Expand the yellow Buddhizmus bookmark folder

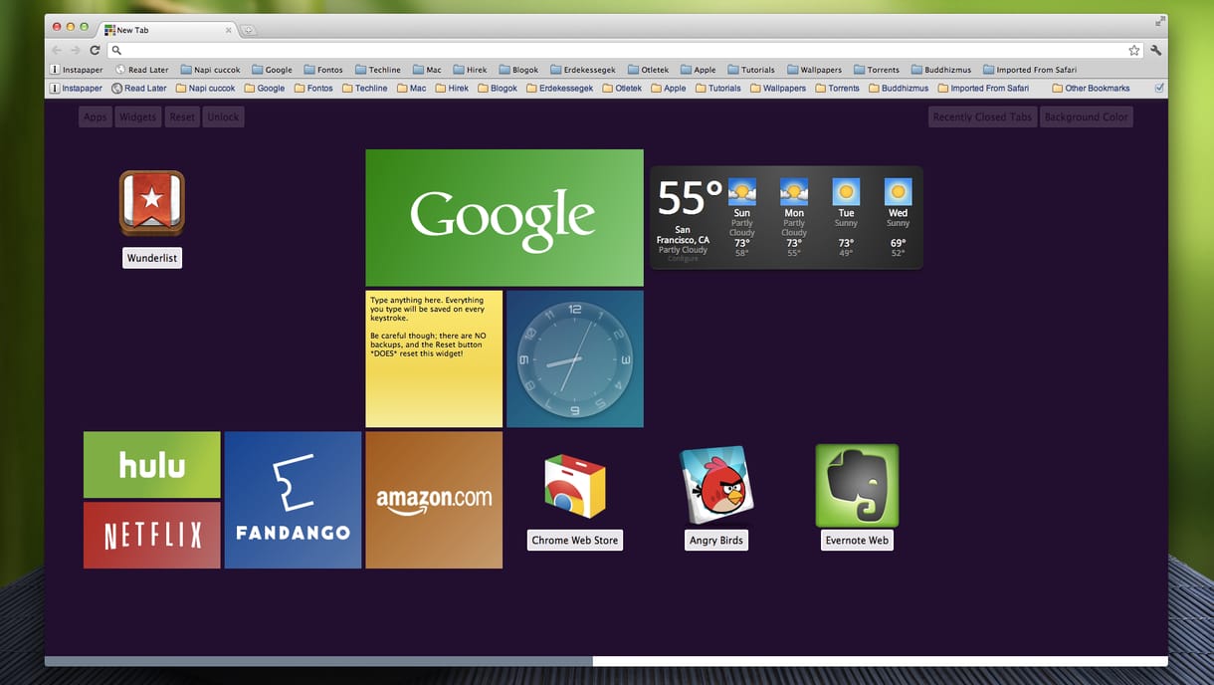[899, 88]
